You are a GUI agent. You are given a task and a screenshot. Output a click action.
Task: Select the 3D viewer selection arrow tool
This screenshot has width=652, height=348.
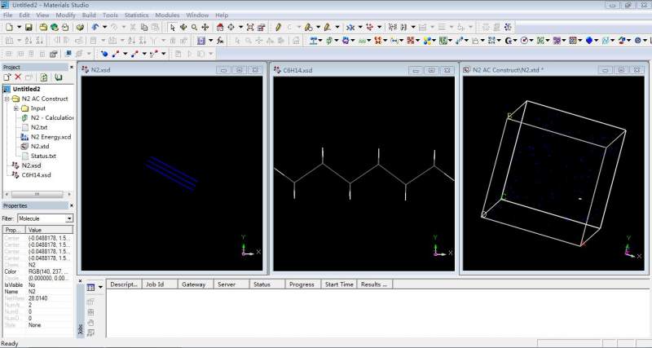[x=171, y=27]
